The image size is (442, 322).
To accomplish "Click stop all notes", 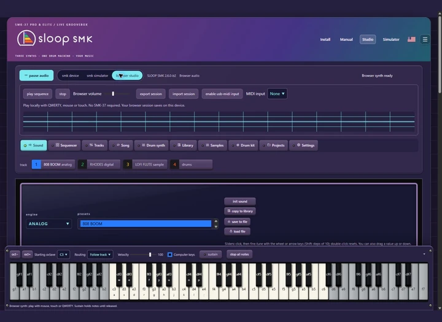I will [x=239, y=255].
